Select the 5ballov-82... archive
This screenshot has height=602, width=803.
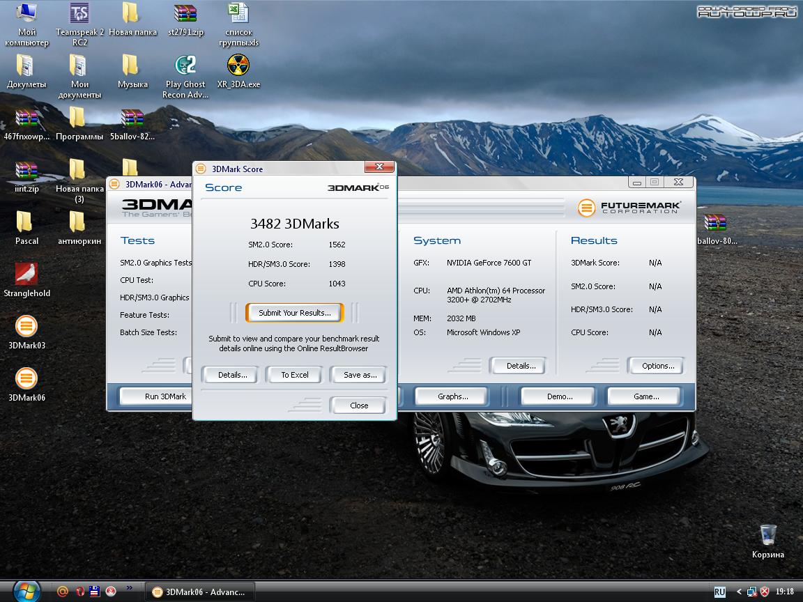coord(132,125)
